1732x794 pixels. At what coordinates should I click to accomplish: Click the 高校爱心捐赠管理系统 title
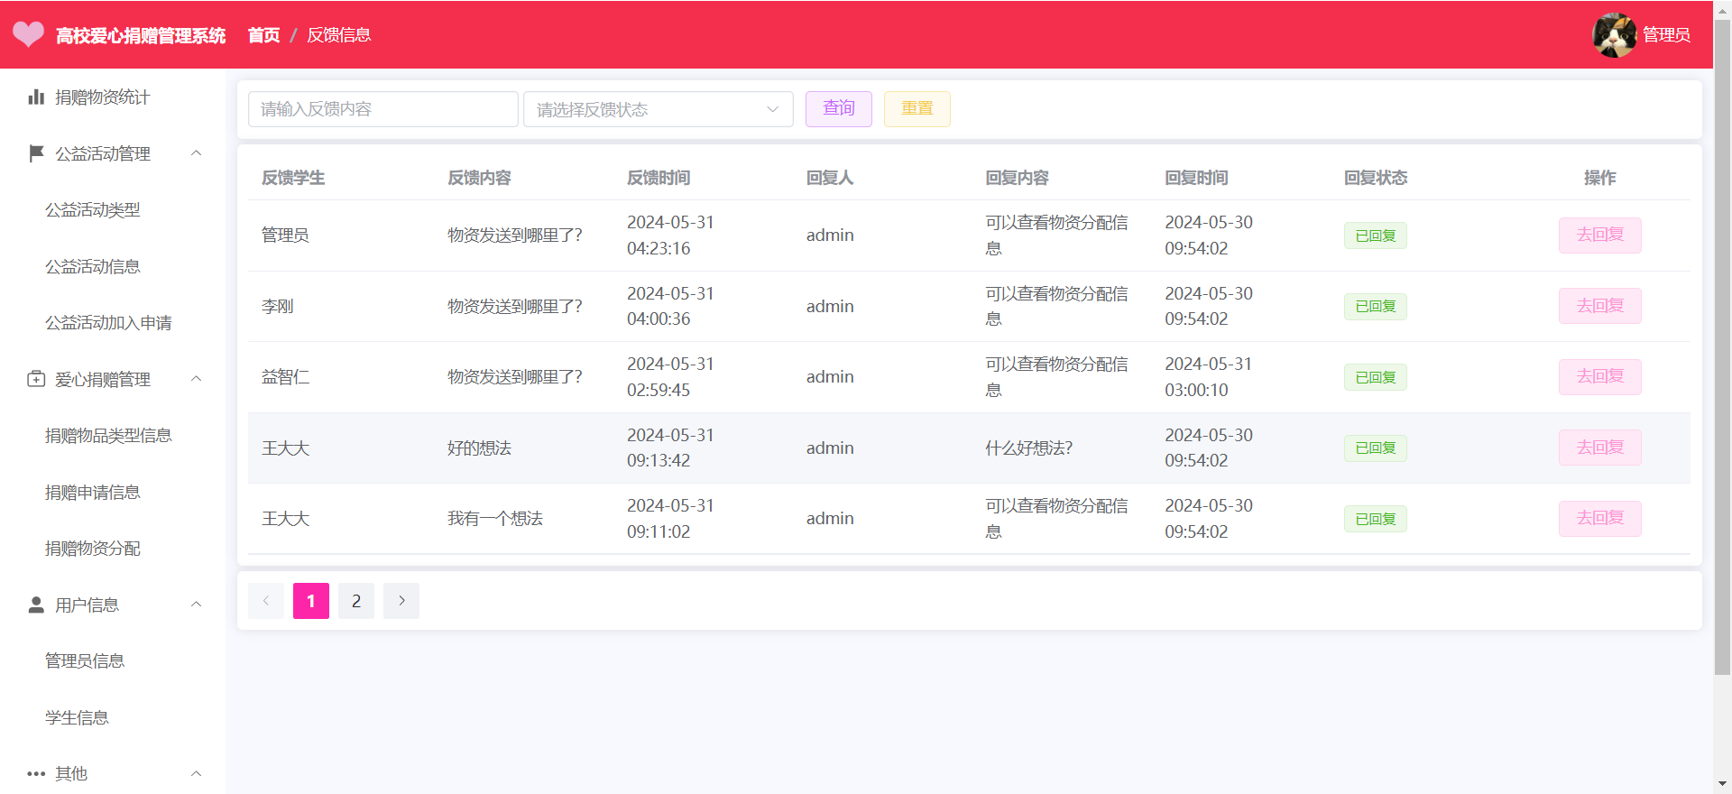coord(141,35)
